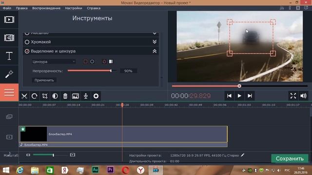Open the magic wand filters tab
This screenshot has width=312, height=175.
tap(9, 74)
